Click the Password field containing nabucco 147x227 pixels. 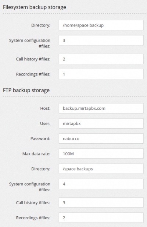(101, 139)
